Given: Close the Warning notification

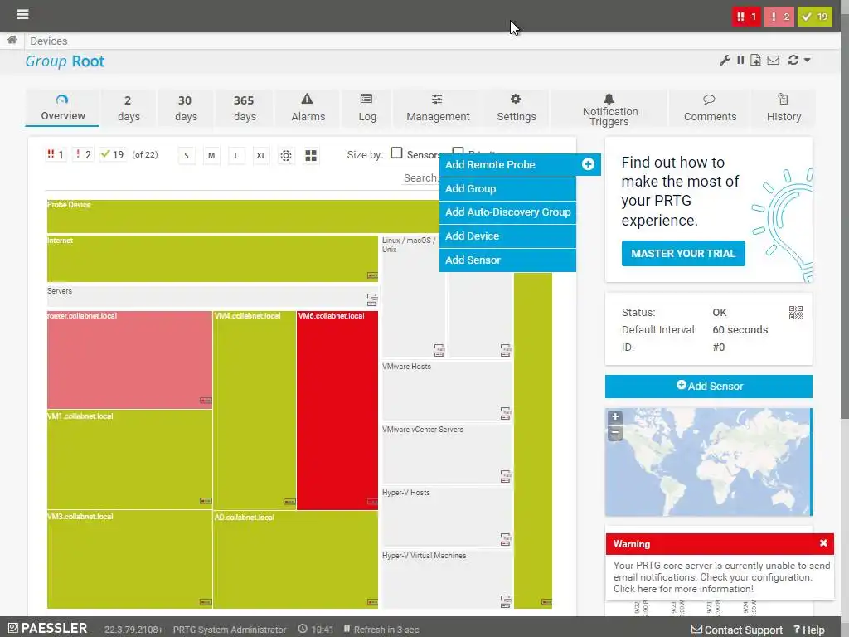Looking at the screenshot, I should coord(823,542).
